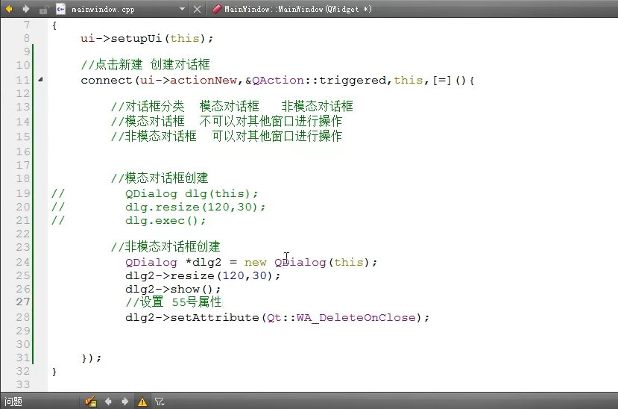
Task: Go to next issue in Issues pane
Action: (x=125, y=402)
